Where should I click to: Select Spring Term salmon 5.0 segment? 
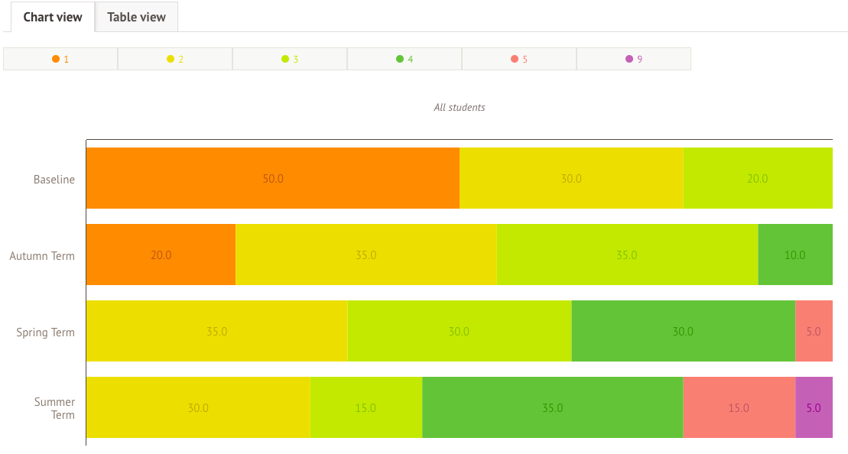coord(814,331)
